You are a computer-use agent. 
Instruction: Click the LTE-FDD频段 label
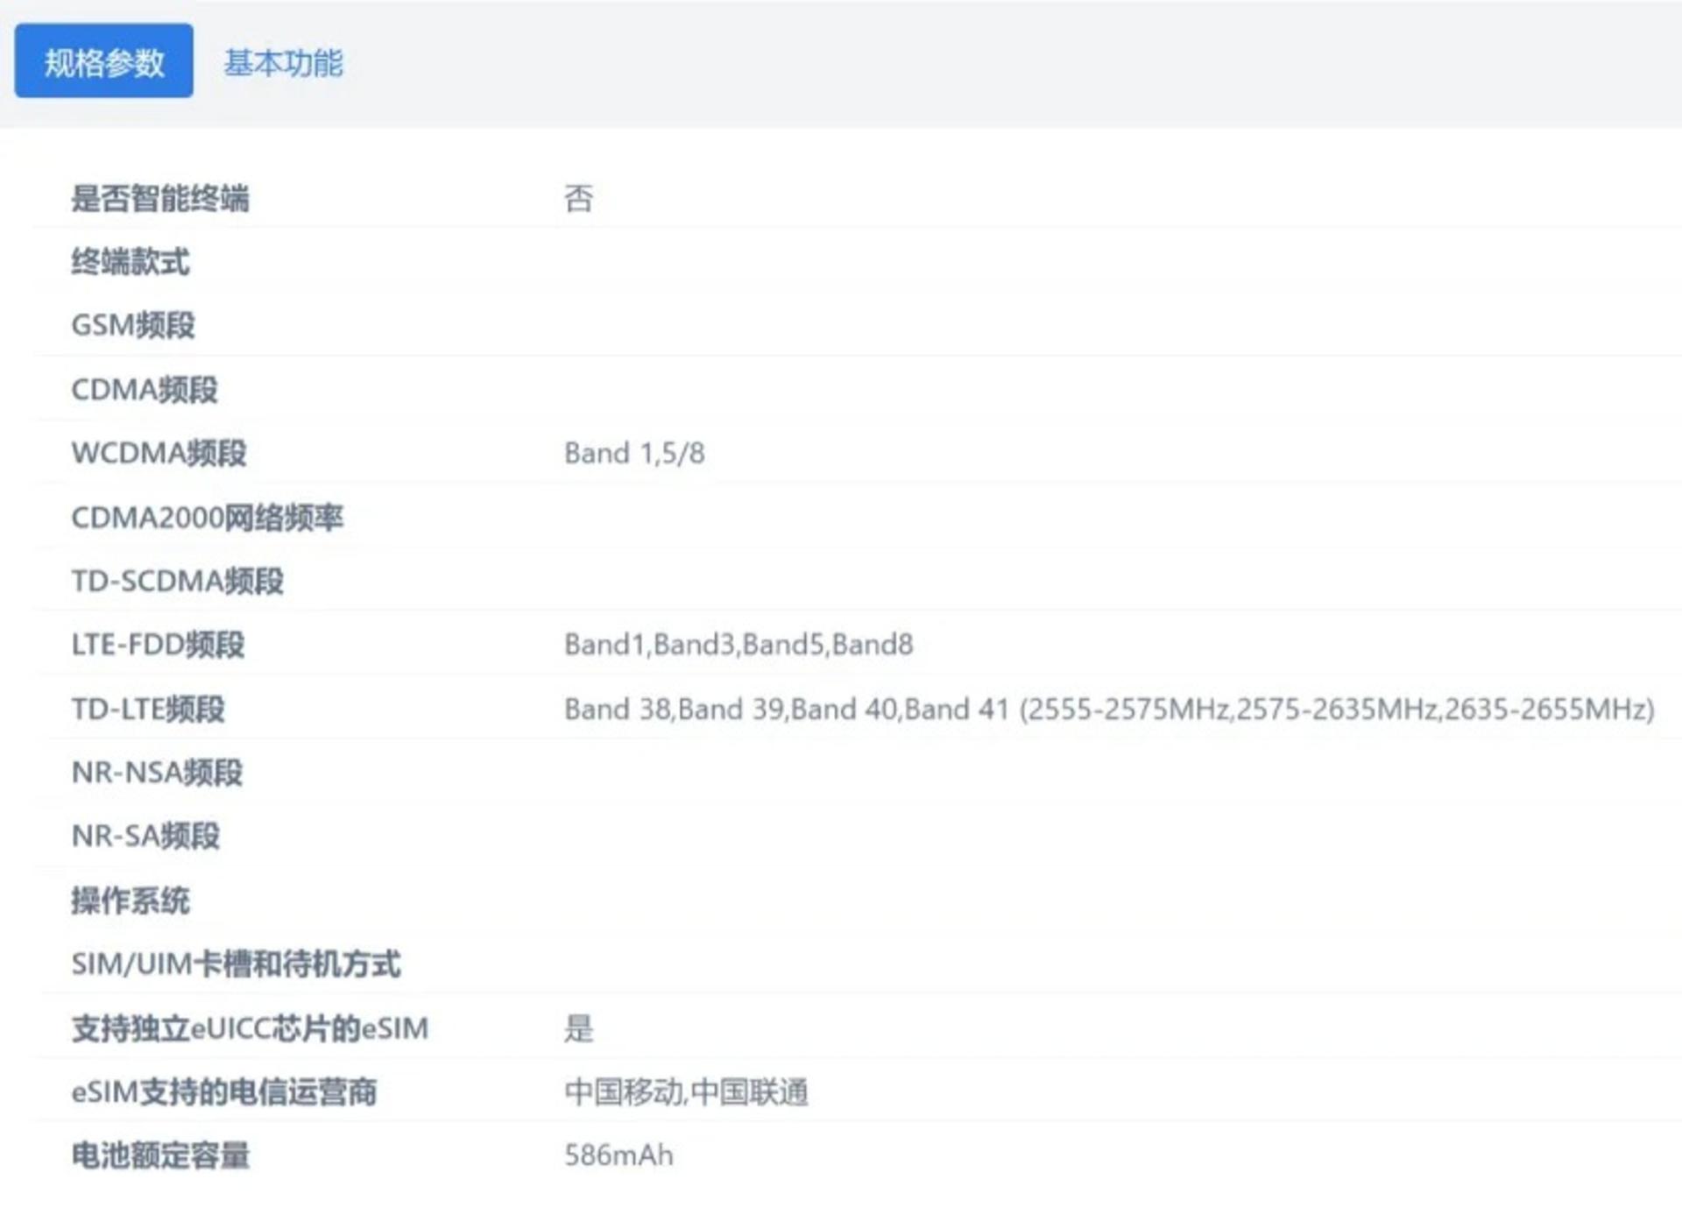tap(158, 645)
